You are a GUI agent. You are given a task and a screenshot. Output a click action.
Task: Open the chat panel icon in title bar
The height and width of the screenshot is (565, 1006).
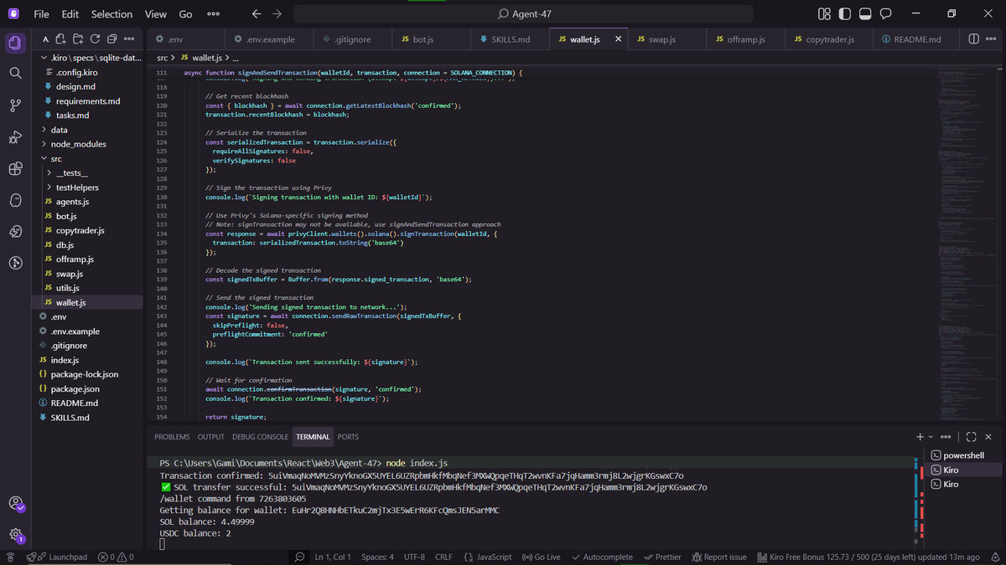coord(886,13)
